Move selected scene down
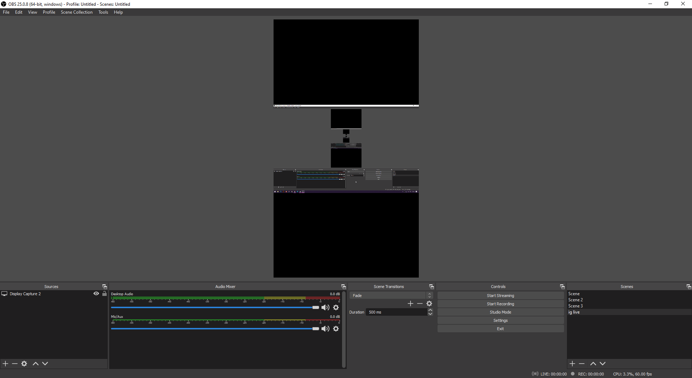Image resolution: width=692 pixels, height=378 pixels. click(603, 364)
